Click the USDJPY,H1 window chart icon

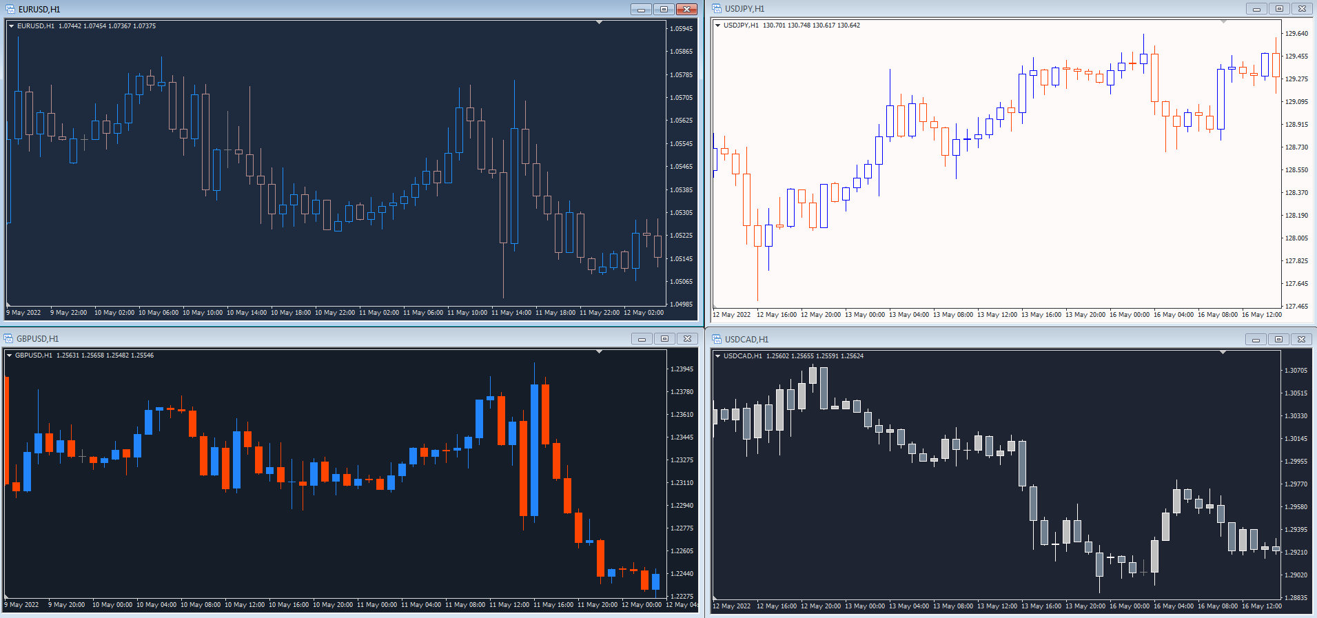[717, 8]
